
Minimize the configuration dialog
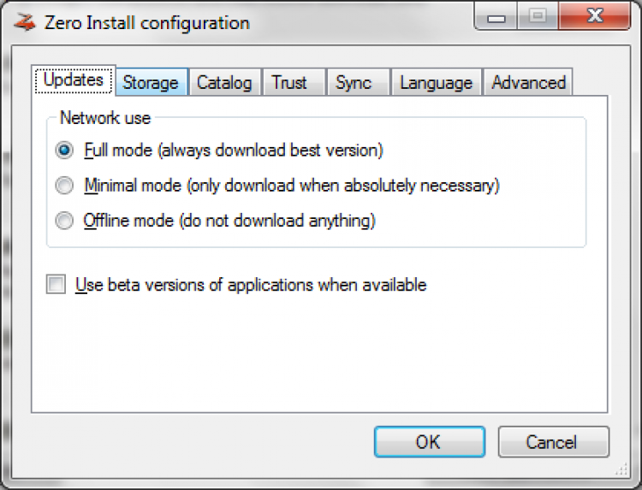(x=498, y=17)
